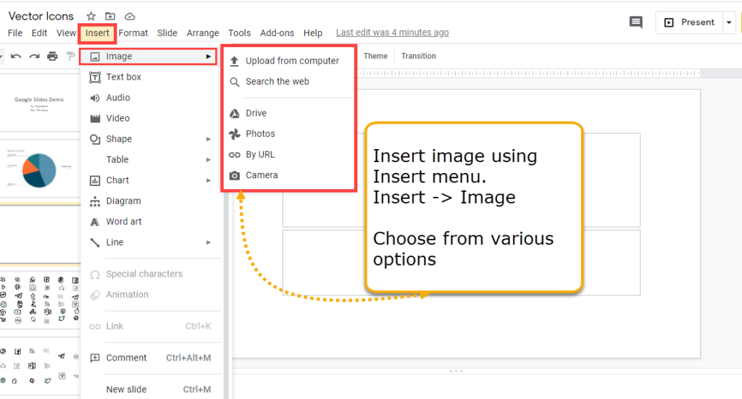Image resolution: width=742 pixels, height=399 pixels.
Task: Open the comment history icon
Action: coord(635,22)
